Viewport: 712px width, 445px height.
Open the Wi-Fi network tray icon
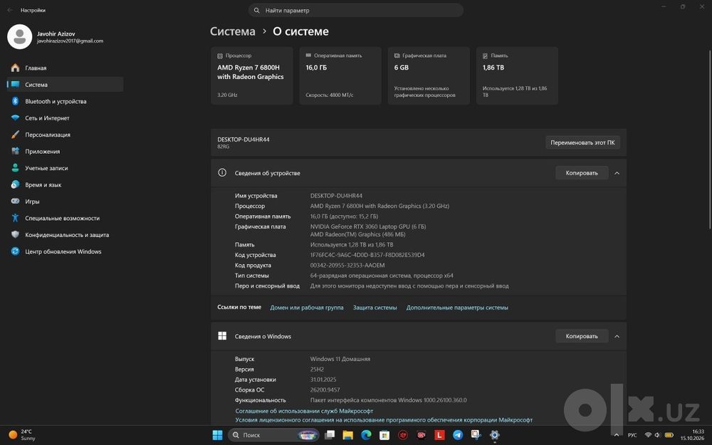click(648, 435)
